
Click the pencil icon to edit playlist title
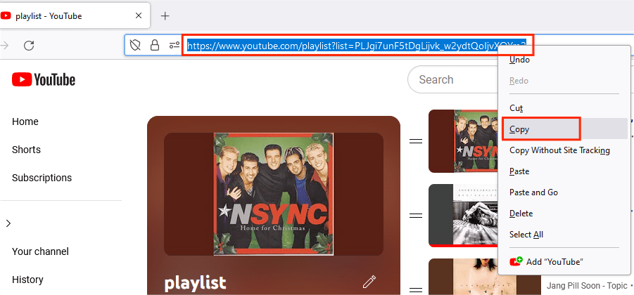coord(369,282)
